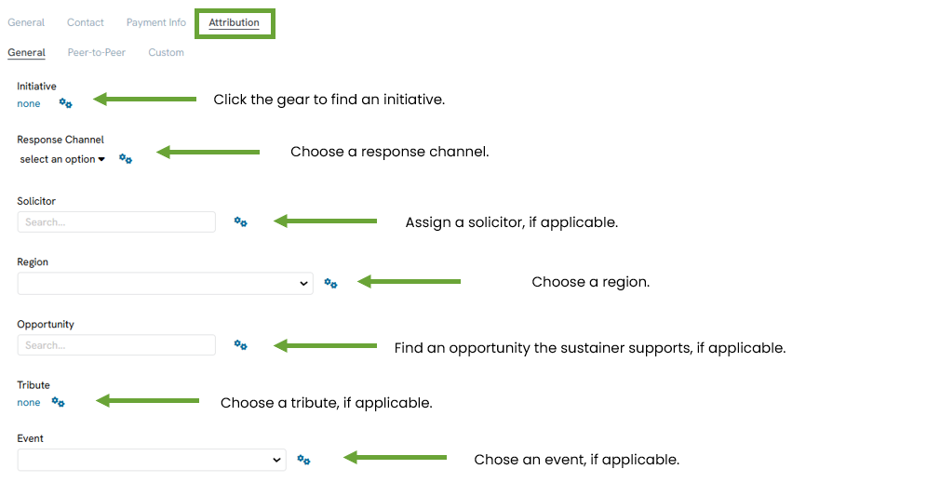Click the Solicitor gear icon

click(241, 221)
